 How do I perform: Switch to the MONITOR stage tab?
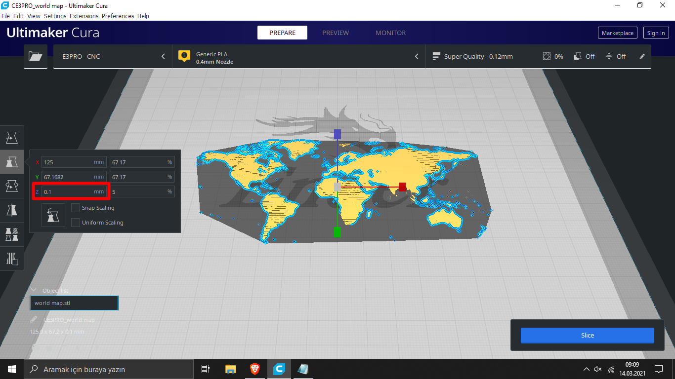pyautogui.click(x=390, y=33)
